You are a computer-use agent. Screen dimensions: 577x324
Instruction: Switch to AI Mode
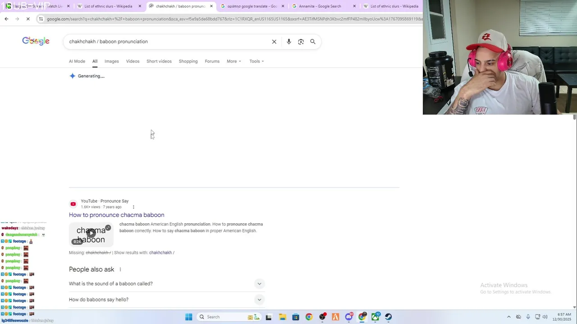pos(77,61)
